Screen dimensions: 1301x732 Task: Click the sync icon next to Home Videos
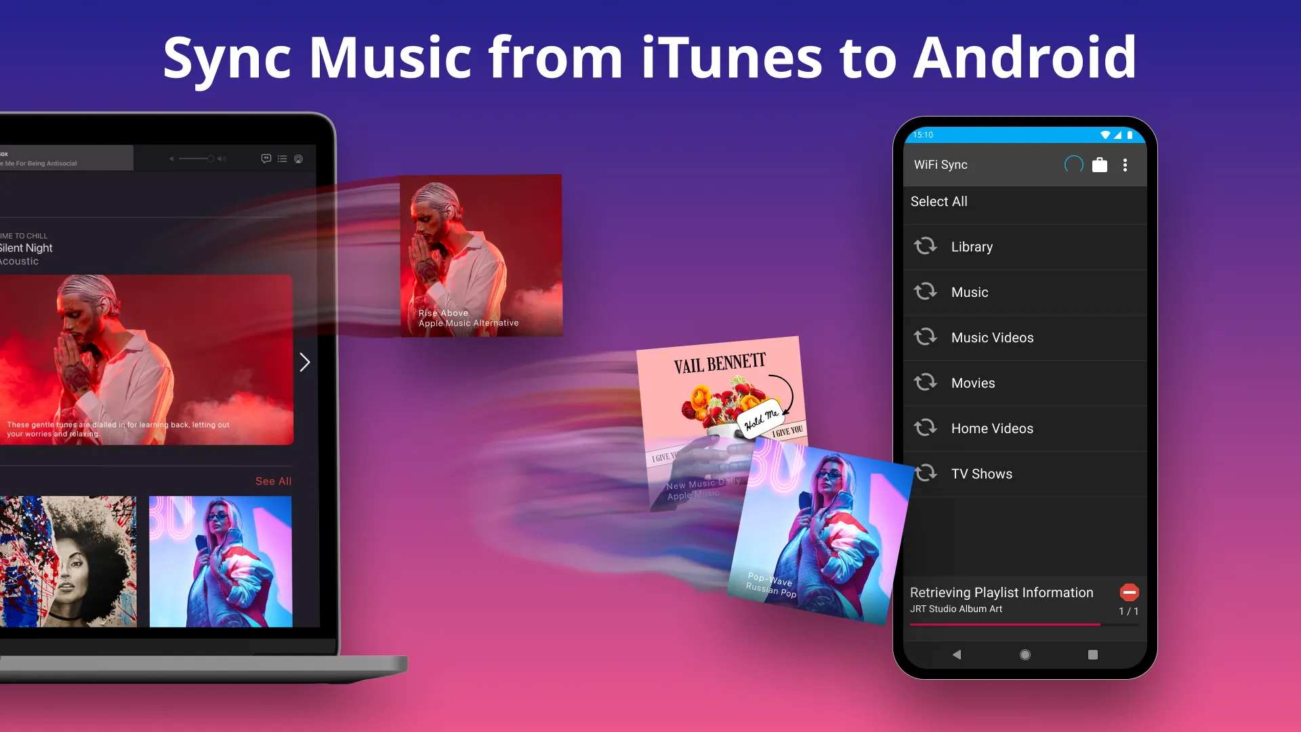click(x=926, y=427)
